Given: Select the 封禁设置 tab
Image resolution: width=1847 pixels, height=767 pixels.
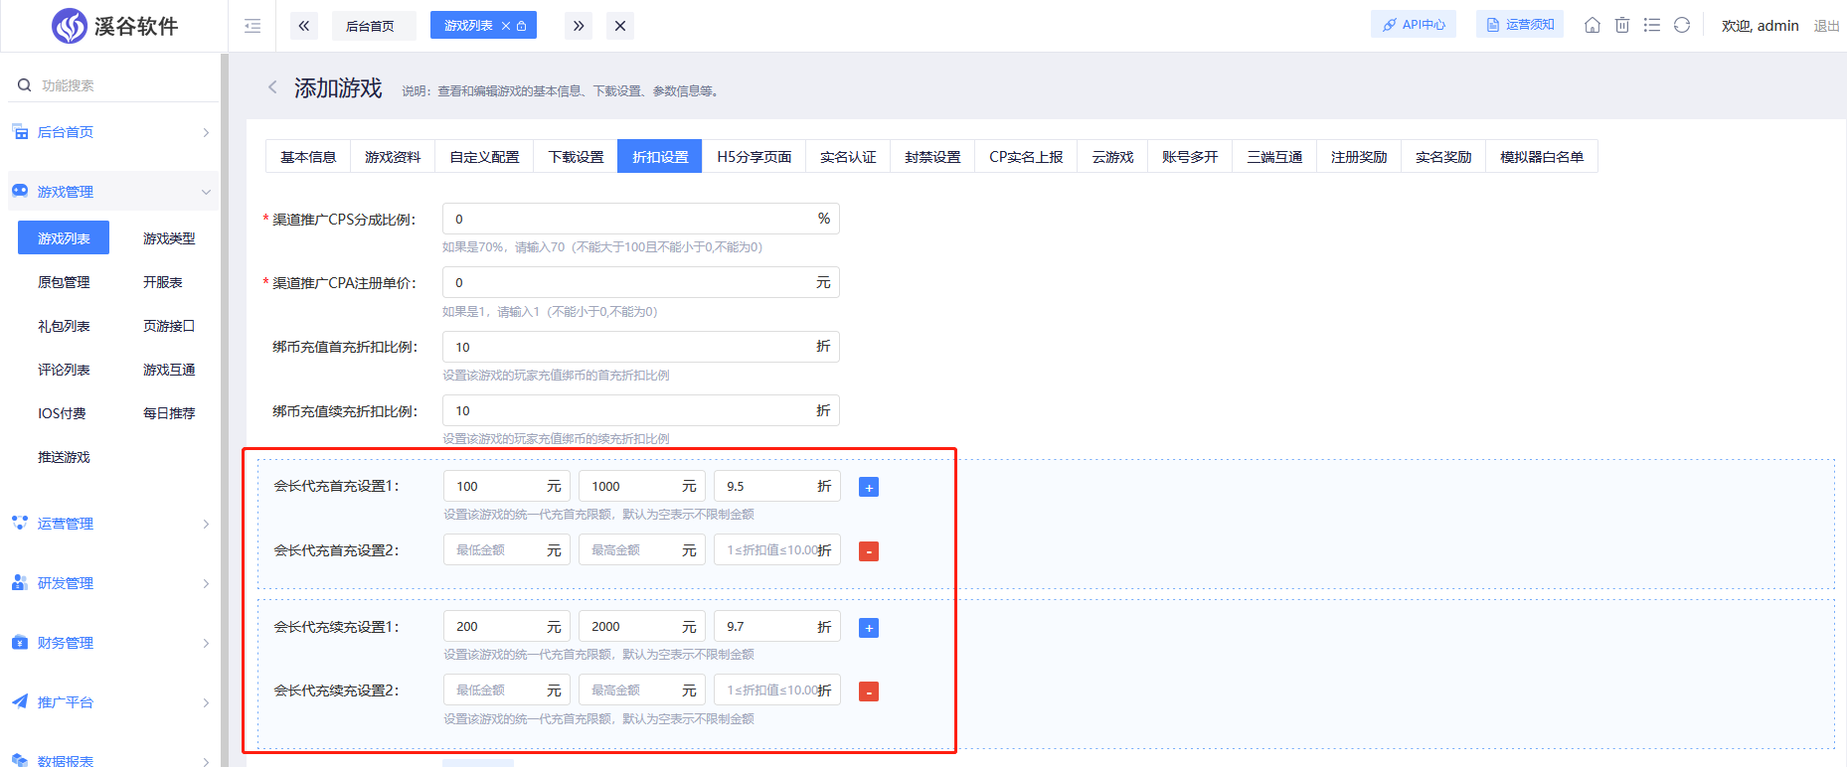Looking at the screenshot, I should [x=932, y=157].
